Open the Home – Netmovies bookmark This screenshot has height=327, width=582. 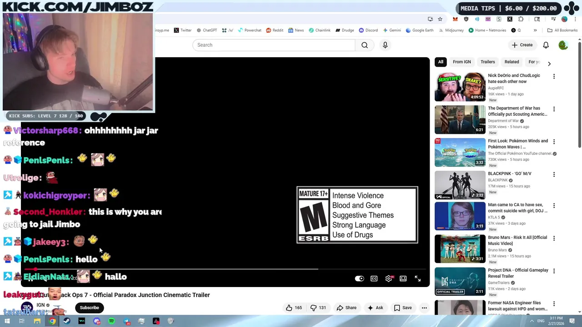tap(487, 30)
